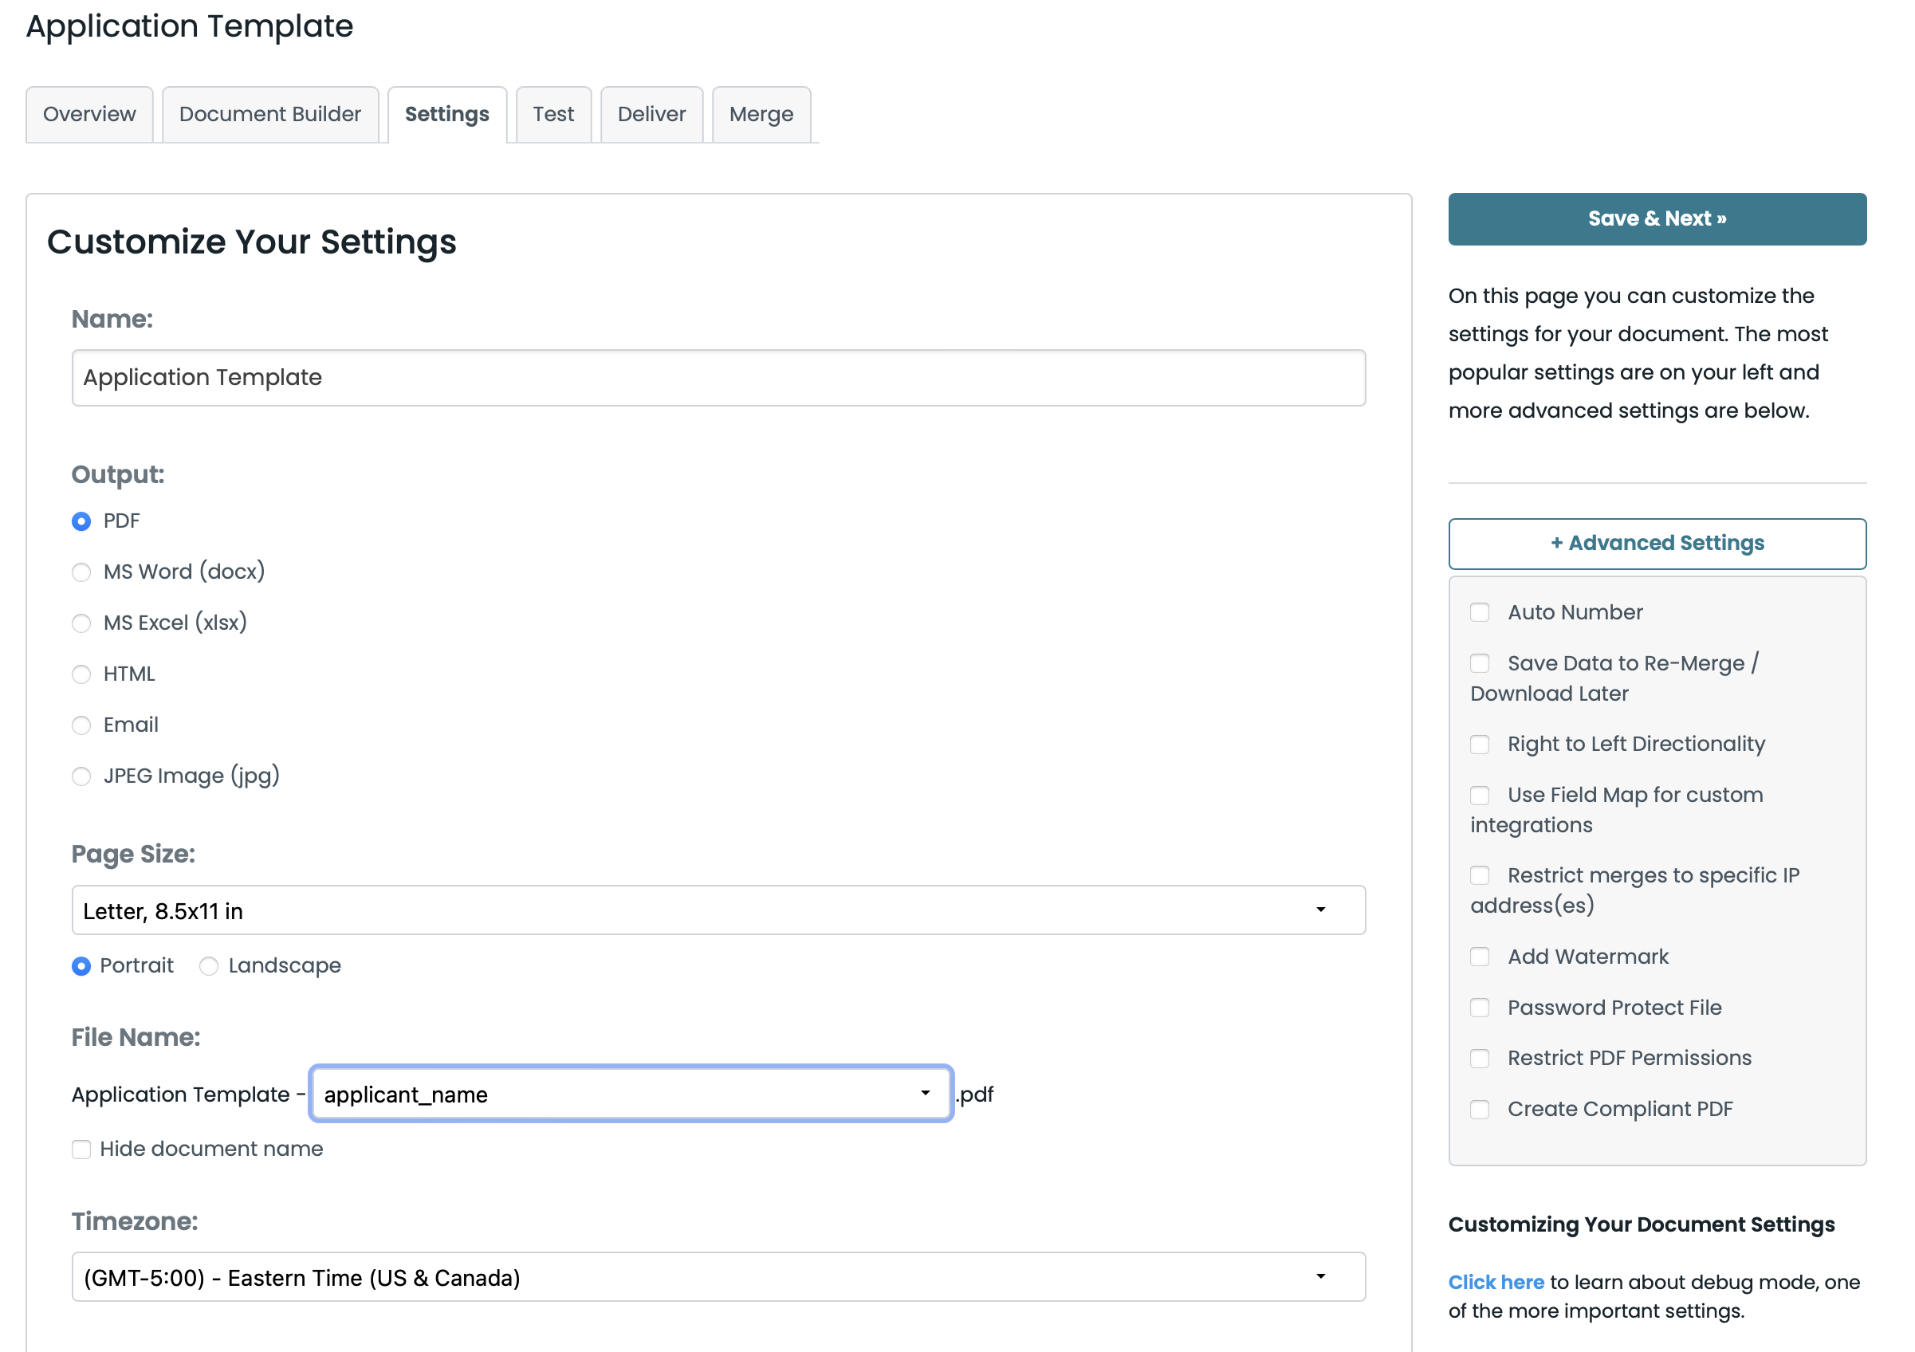Screen dimensions: 1915x1352
Task: Switch orientation to Landscape
Action: [x=209, y=966]
